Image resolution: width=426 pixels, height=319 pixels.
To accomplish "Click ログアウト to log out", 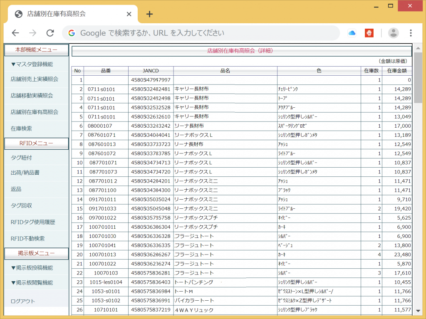I will pyautogui.click(x=23, y=301).
